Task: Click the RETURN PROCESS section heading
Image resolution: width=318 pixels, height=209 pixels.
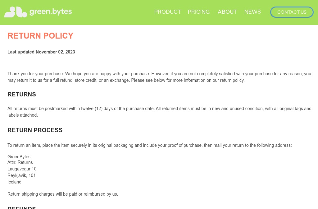Action: click(35, 130)
